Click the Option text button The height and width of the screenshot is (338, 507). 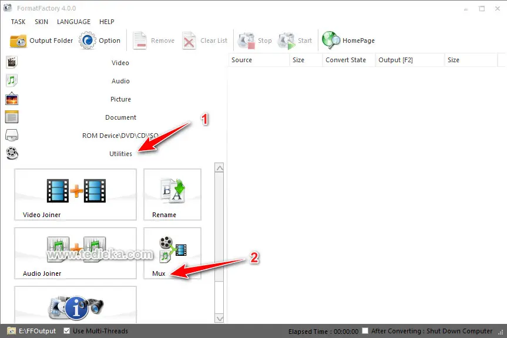(109, 40)
